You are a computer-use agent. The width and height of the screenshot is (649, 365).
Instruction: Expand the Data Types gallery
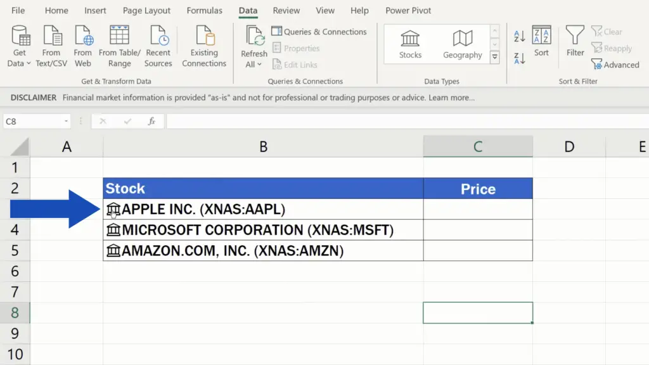494,56
